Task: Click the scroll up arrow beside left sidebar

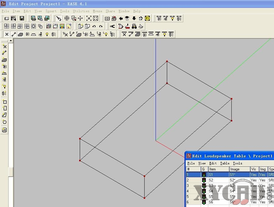Action: pyautogui.click(x=11, y=41)
